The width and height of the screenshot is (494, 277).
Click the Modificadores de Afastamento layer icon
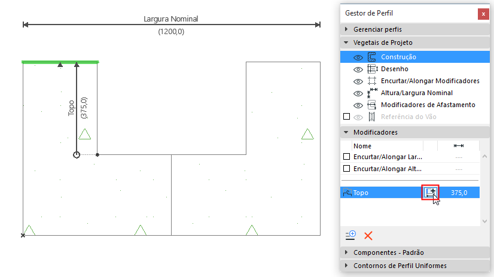(372, 105)
